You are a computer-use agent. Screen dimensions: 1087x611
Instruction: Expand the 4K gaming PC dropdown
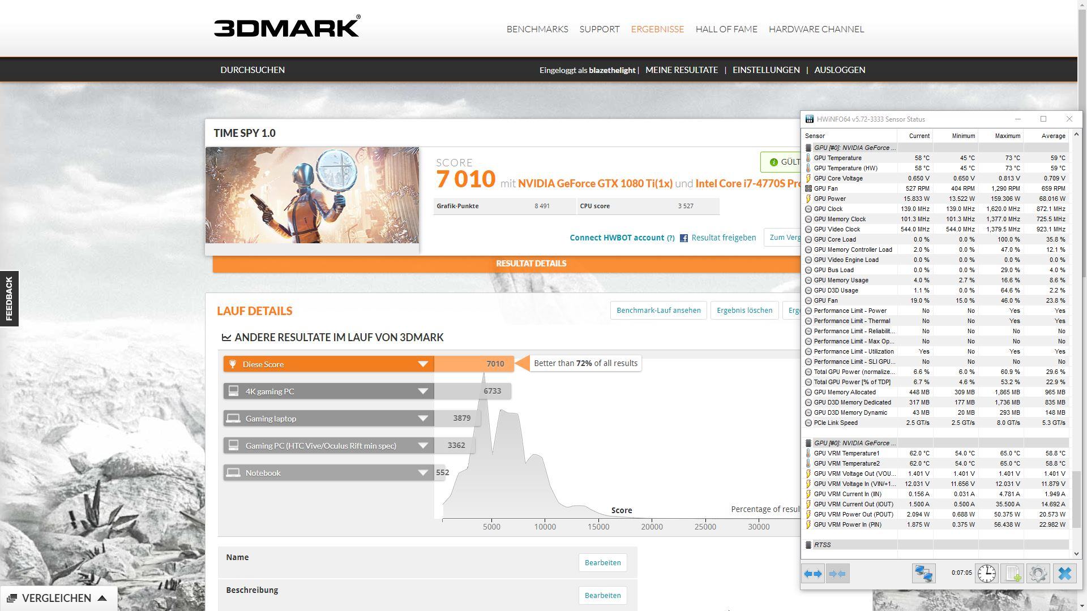[422, 391]
